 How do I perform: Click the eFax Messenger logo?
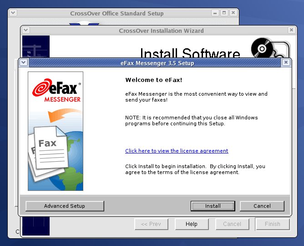[x=56, y=91]
